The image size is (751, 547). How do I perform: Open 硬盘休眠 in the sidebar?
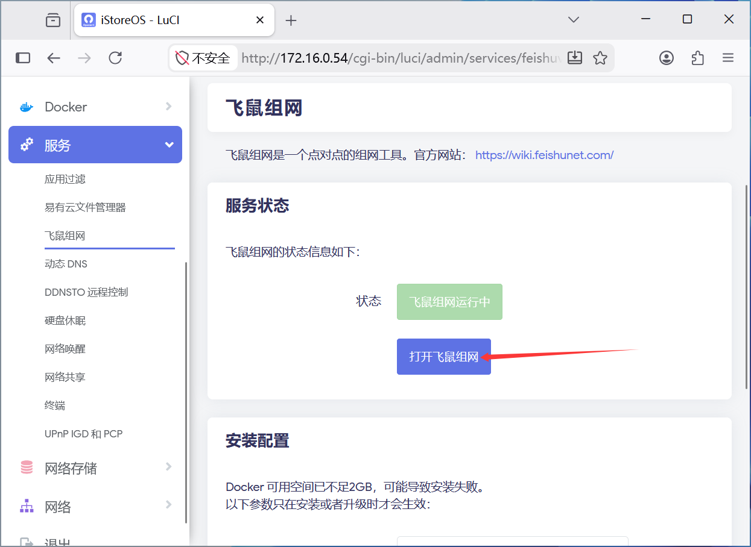pos(65,320)
